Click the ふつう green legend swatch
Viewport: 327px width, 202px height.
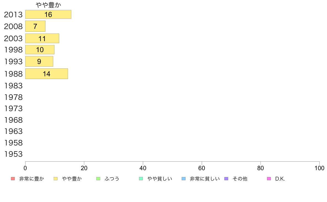click(98, 179)
